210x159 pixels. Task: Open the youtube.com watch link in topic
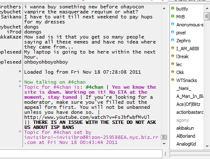[87, 117]
